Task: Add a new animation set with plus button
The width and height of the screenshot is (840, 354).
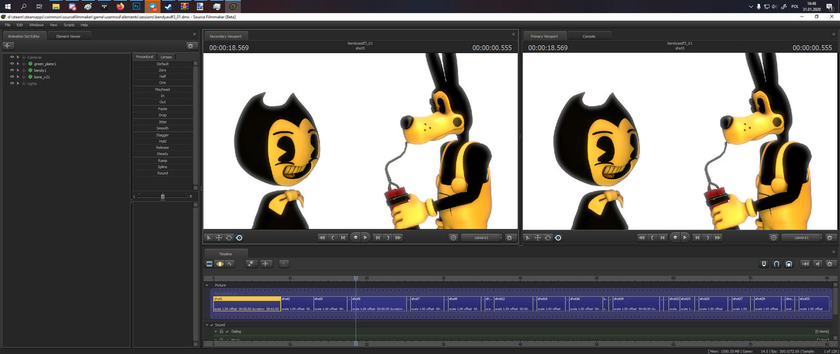Action: pyautogui.click(x=8, y=46)
